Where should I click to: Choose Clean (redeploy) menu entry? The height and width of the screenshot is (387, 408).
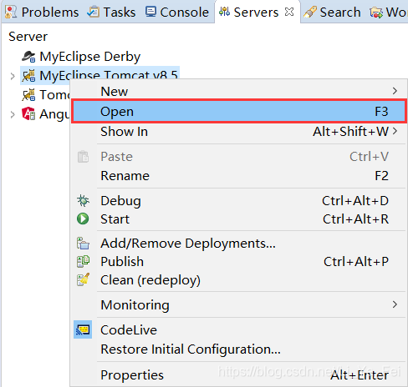[x=238, y=280]
